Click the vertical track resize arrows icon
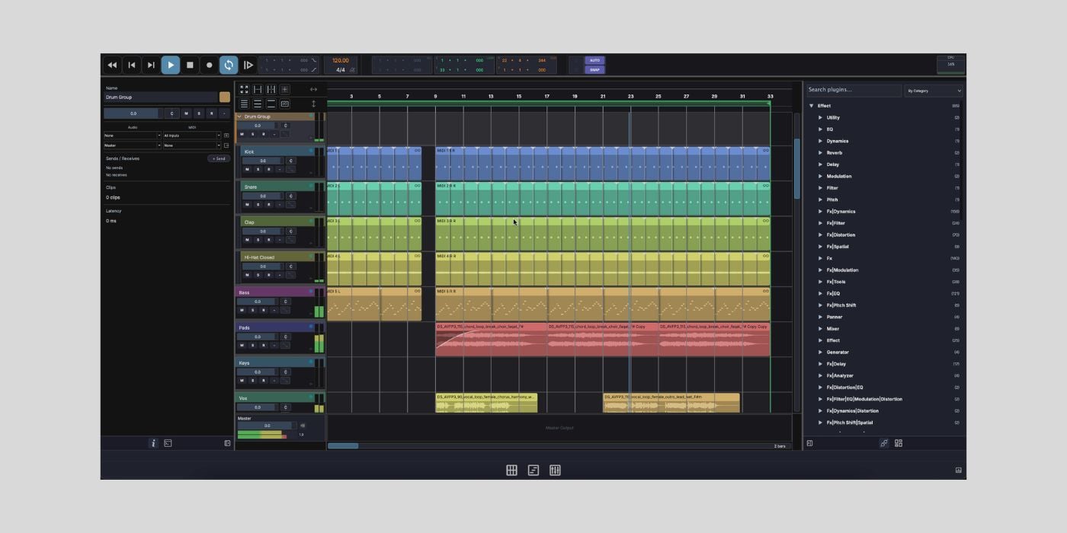Viewport: 1067px width, 533px height. (x=314, y=104)
